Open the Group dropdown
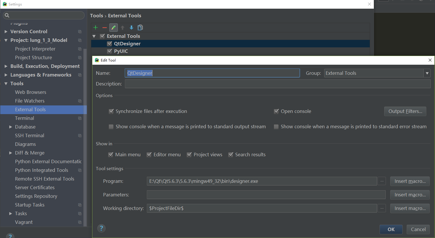Image resolution: width=435 pixels, height=238 pixels. pos(427,73)
